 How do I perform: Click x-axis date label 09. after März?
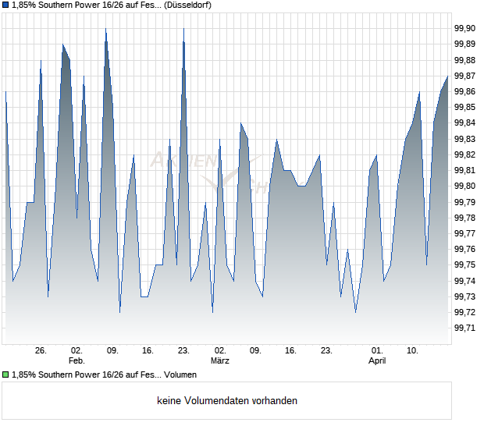[255, 351]
